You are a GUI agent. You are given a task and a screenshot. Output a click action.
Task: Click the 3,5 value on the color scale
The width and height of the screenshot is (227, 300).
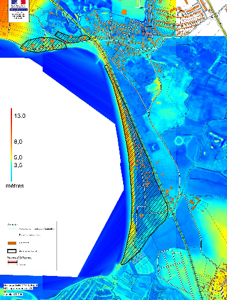pos(18,165)
